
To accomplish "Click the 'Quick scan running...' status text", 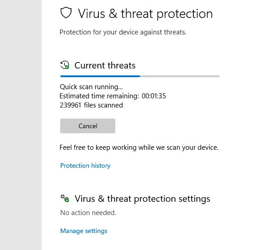I will point(91,87).
